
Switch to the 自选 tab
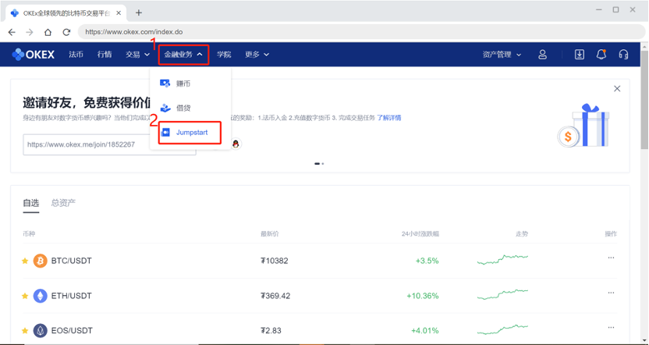[30, 203]
